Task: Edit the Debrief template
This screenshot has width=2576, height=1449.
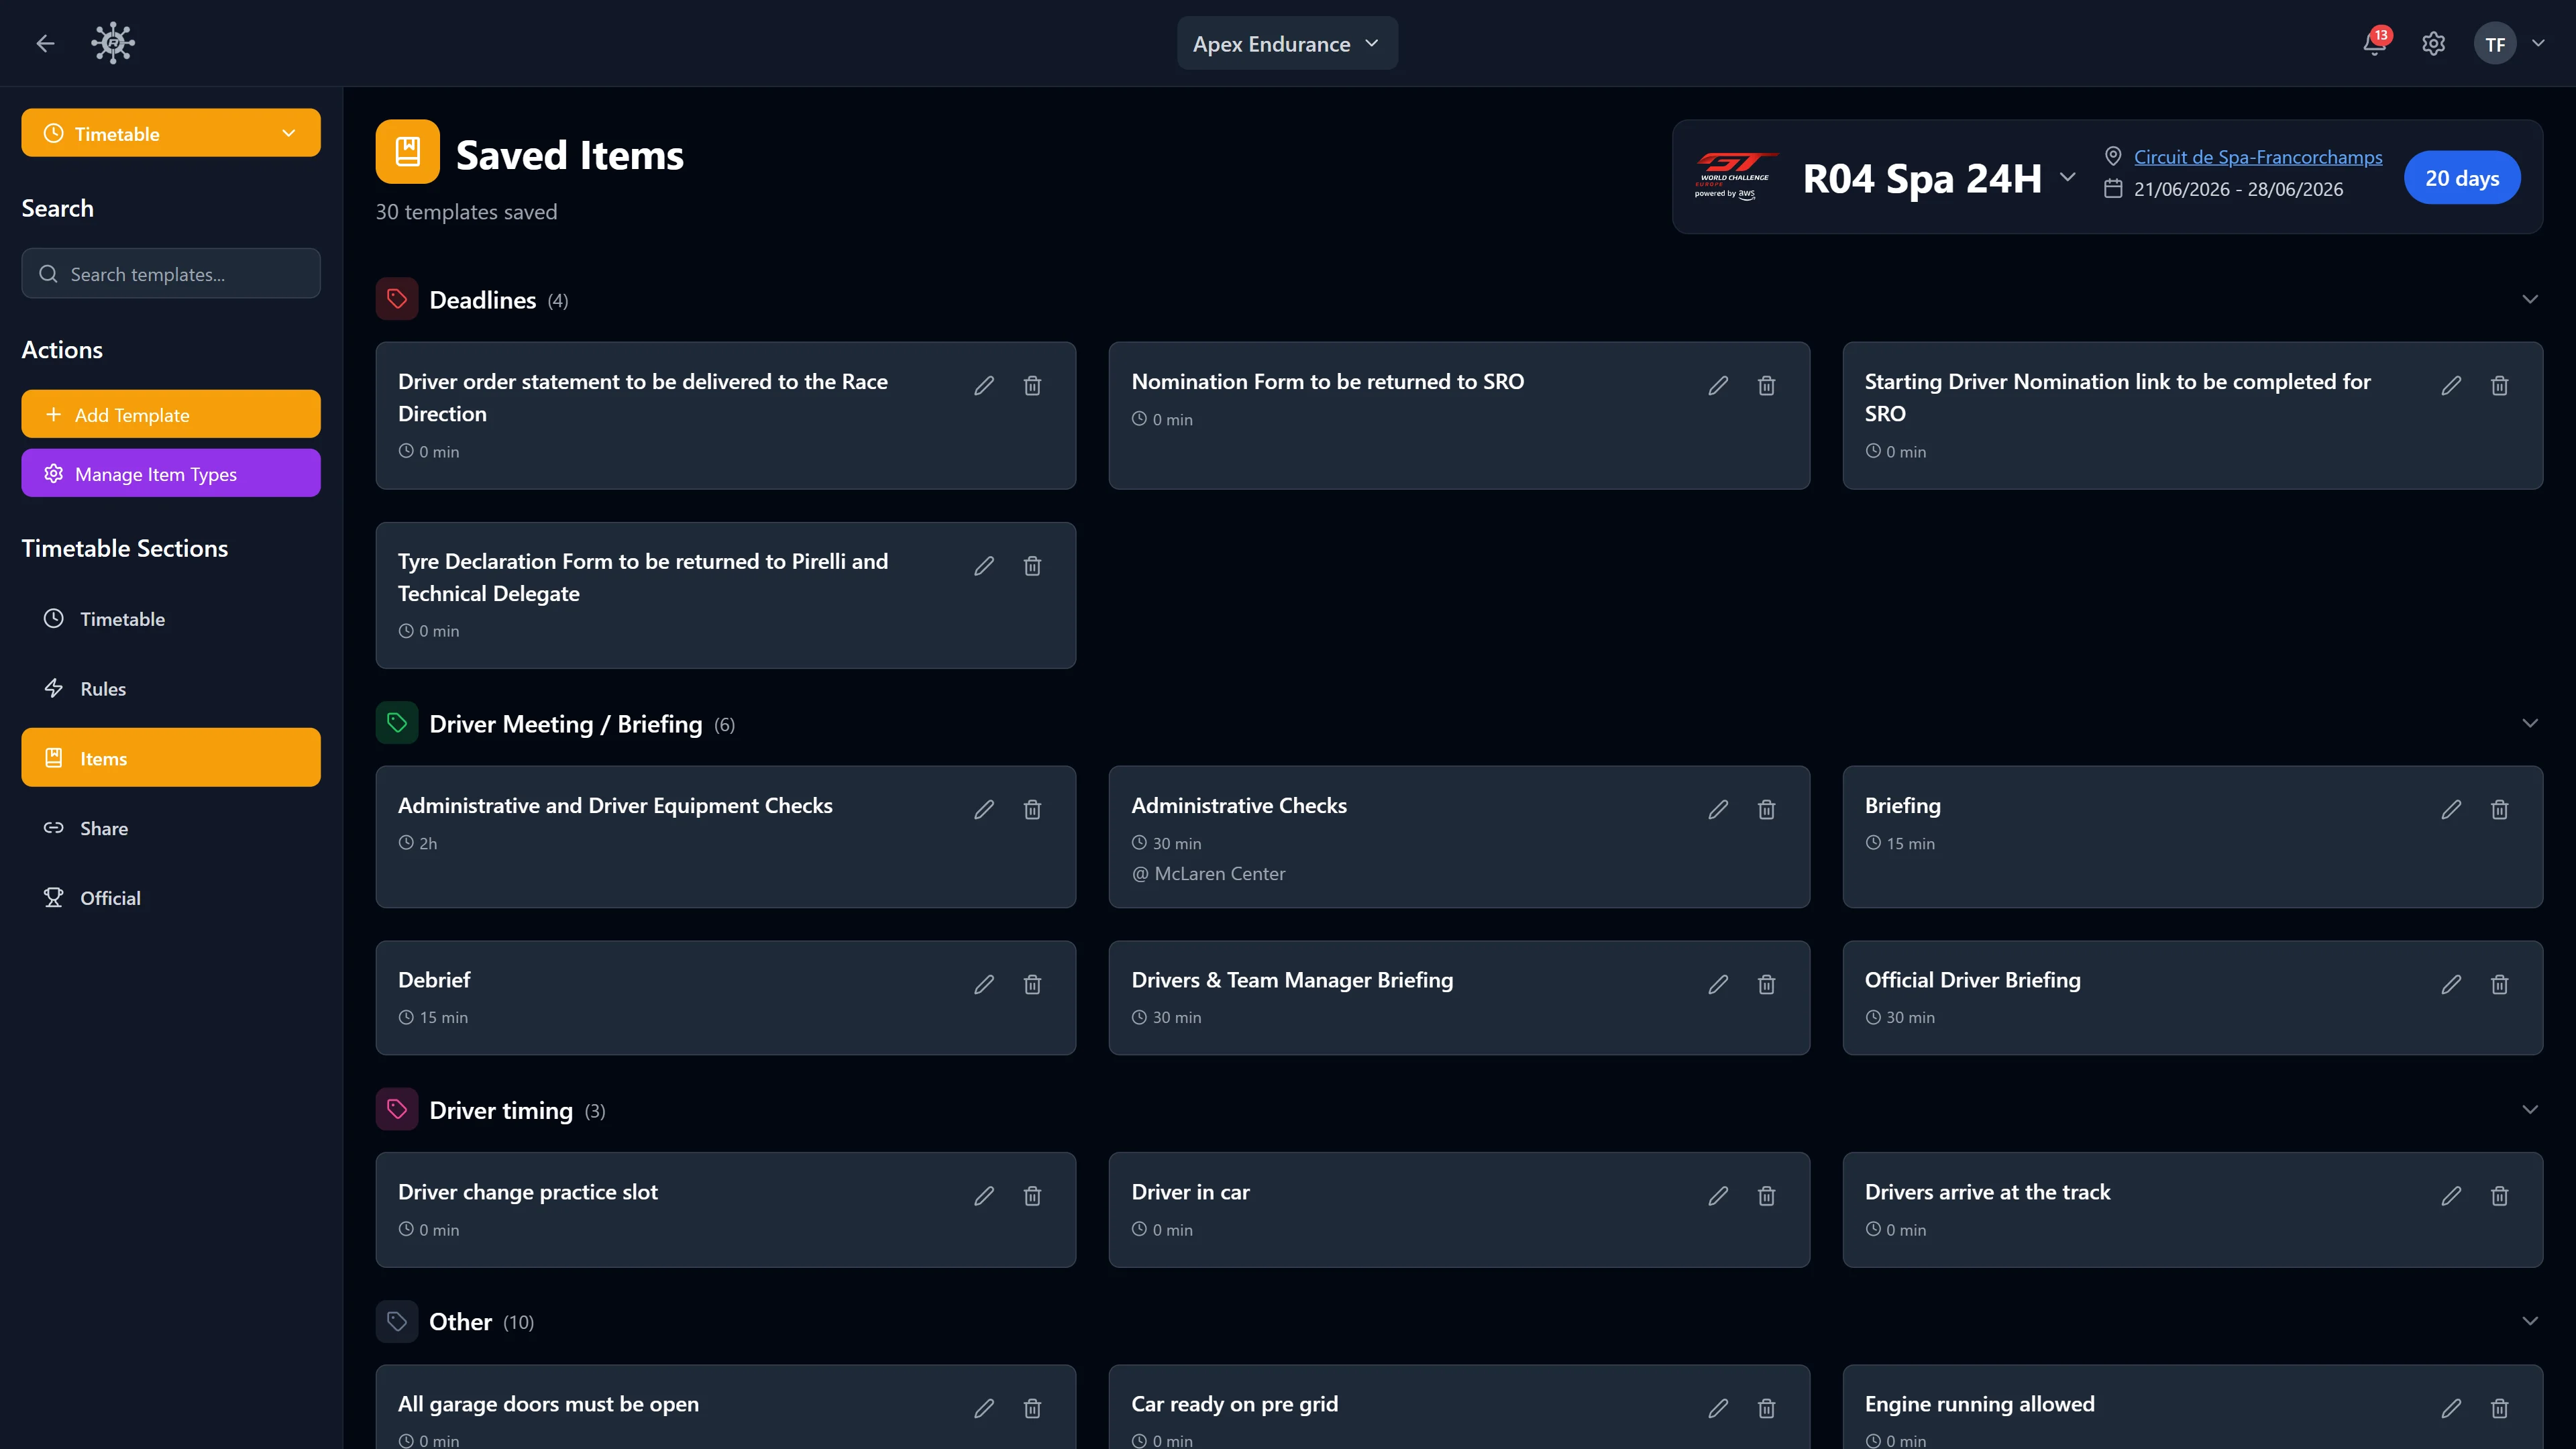Action: pyautogui.click(x=984, y=984)
